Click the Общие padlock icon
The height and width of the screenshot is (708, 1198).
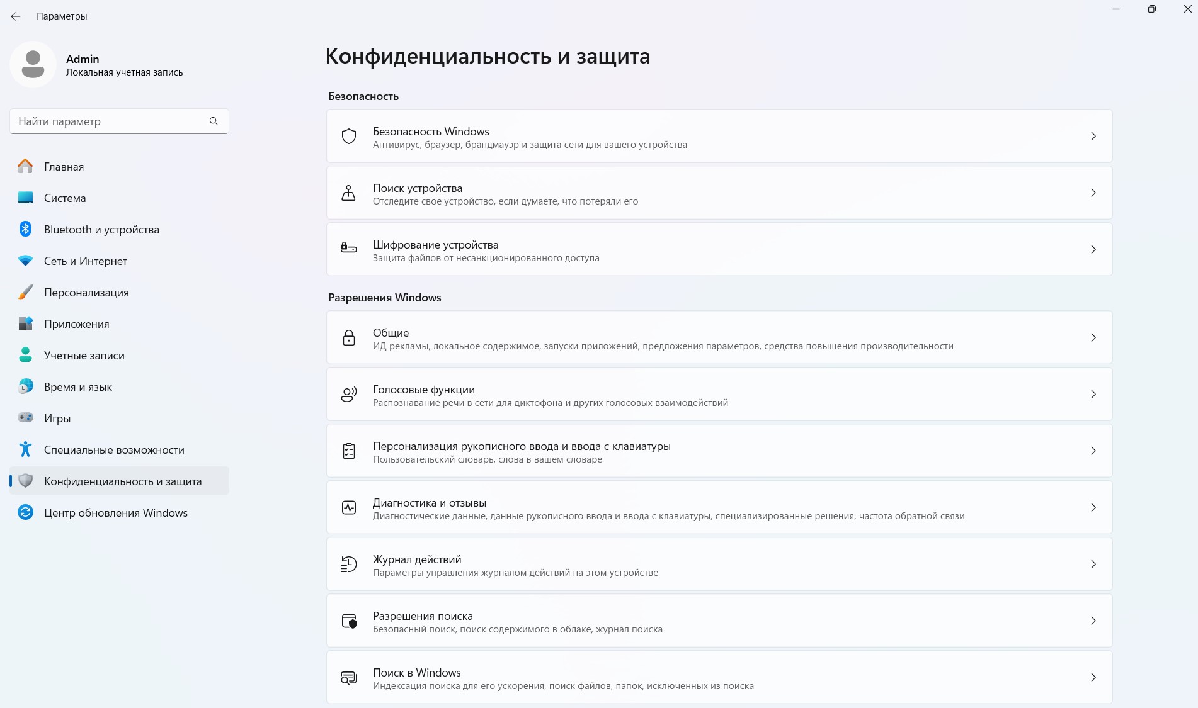click(348, 337)
